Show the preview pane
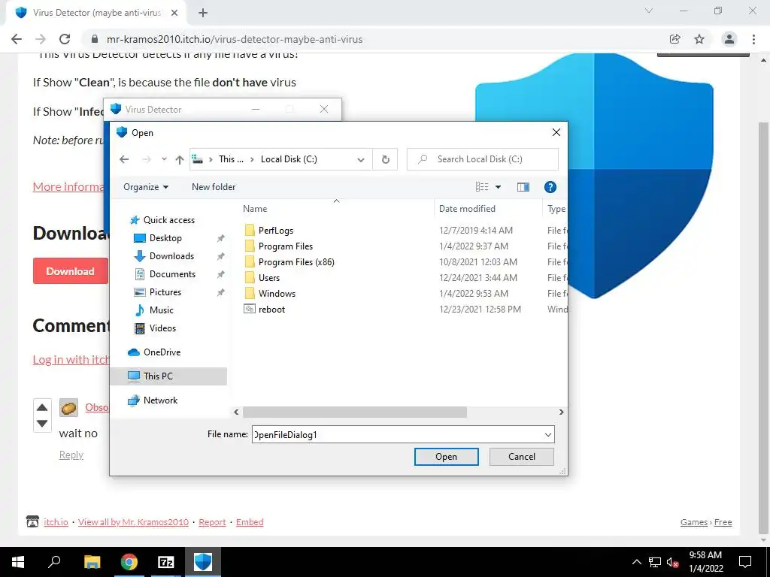The width and height of the screenshot is (770, 577). point(523,187)
